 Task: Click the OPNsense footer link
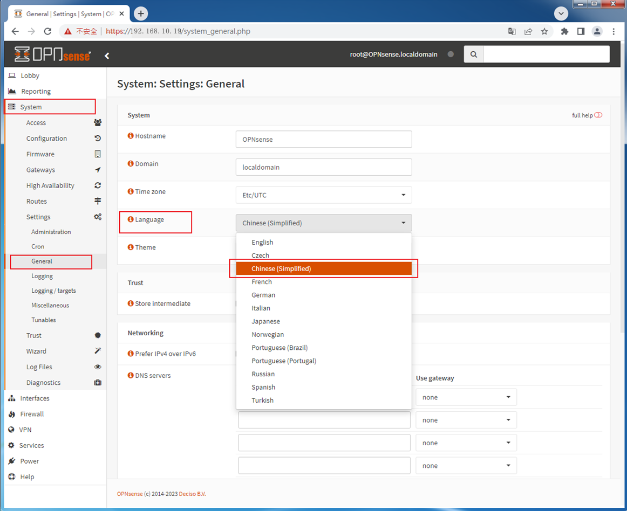(x=130, y=494)
